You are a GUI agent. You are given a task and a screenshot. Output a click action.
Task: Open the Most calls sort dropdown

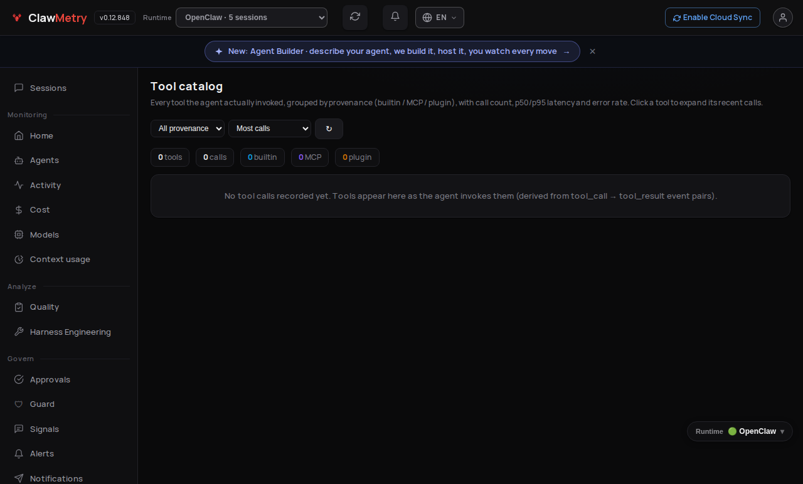[x=270, y=129]
